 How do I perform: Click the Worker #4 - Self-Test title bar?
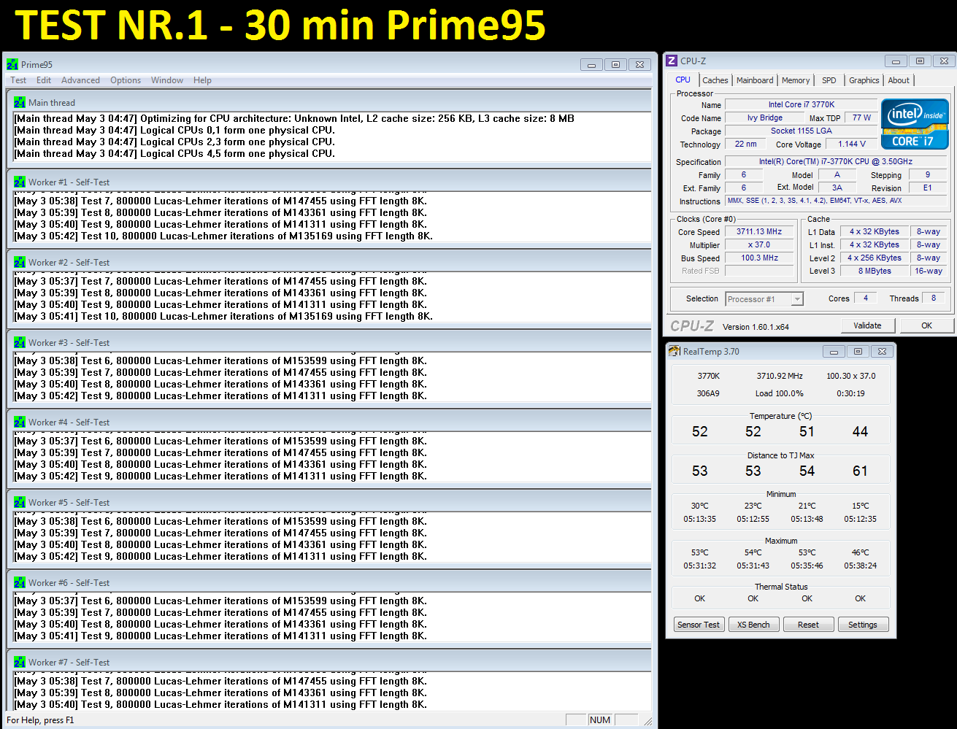pos(329,422)
